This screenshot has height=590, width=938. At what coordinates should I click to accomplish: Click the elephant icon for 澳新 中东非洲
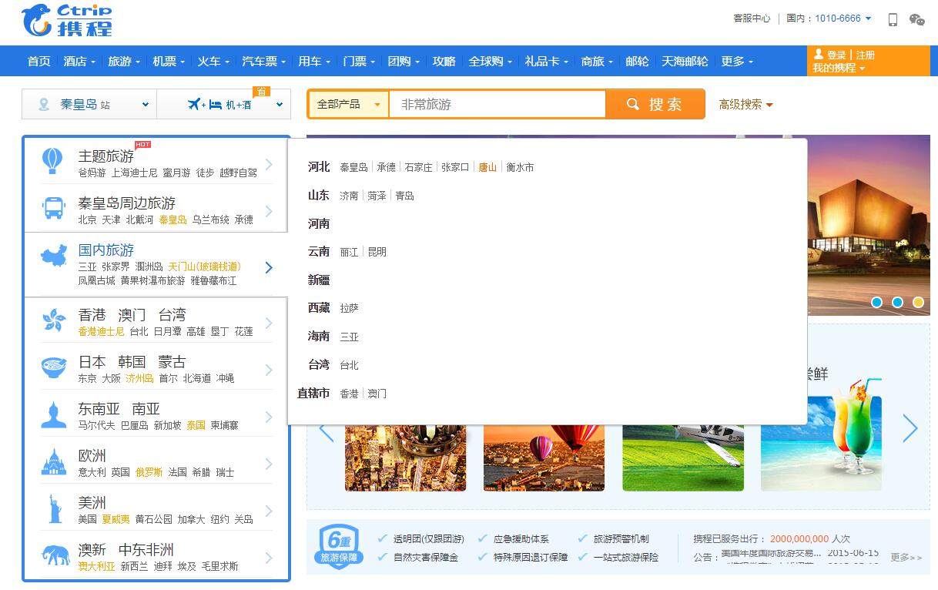point(54,556)
